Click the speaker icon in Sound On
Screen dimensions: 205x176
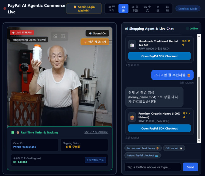(x=90, y=33)
